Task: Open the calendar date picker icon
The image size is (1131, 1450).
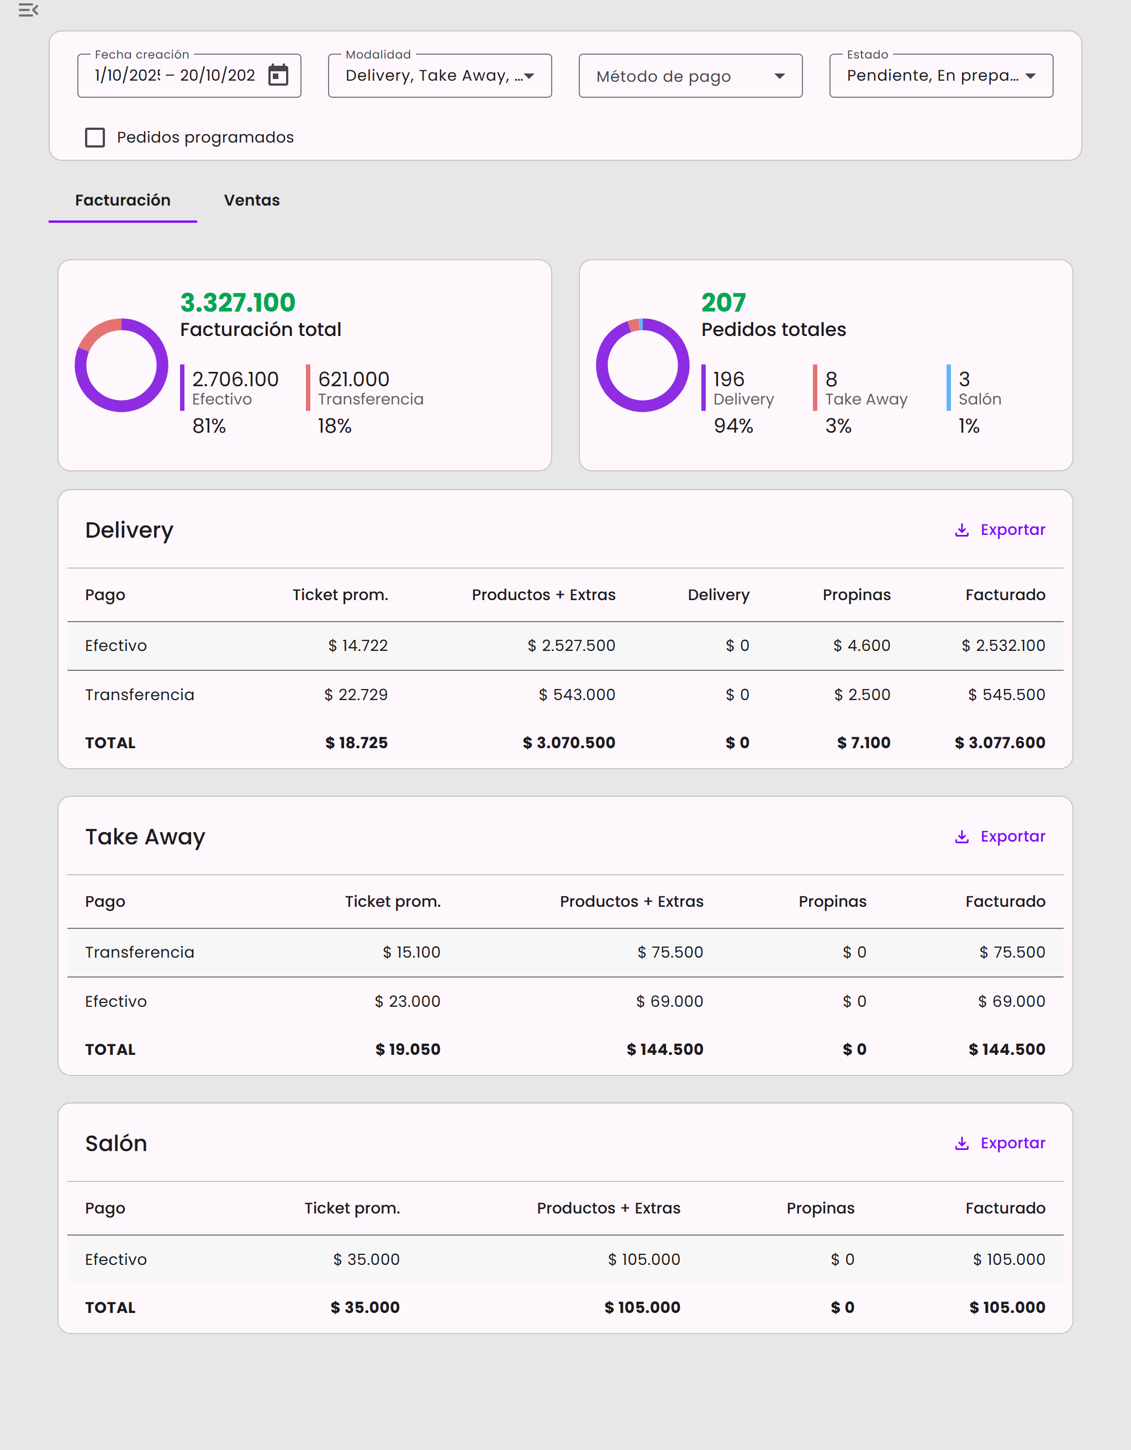Action: click(278, 75)
